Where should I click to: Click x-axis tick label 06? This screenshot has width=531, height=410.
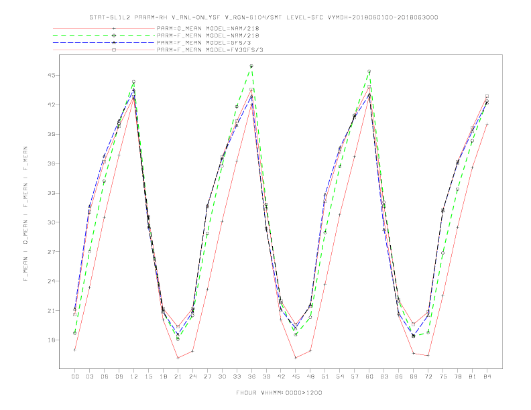105,377
